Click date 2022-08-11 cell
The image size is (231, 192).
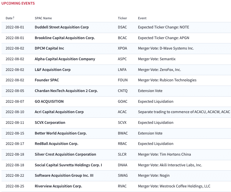pyautogui.click(x=15, y=123)
